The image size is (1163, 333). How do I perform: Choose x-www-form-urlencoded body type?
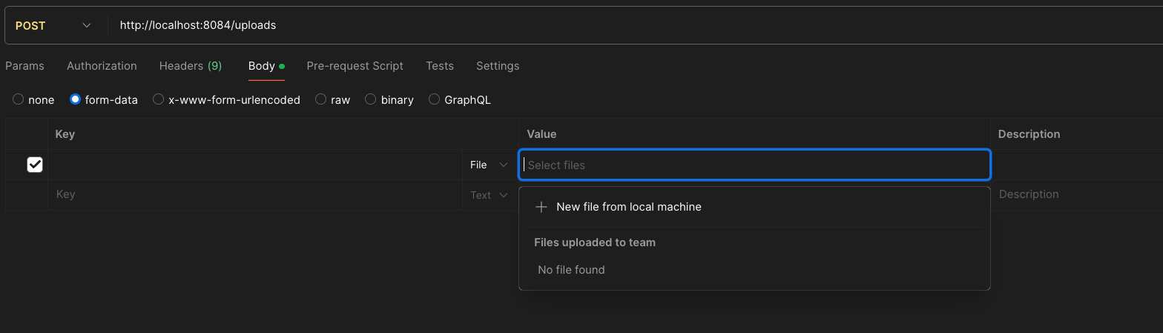tap(159, 99)
